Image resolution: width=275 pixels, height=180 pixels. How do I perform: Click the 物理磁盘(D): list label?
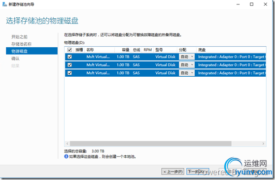[x=74, y=43]
